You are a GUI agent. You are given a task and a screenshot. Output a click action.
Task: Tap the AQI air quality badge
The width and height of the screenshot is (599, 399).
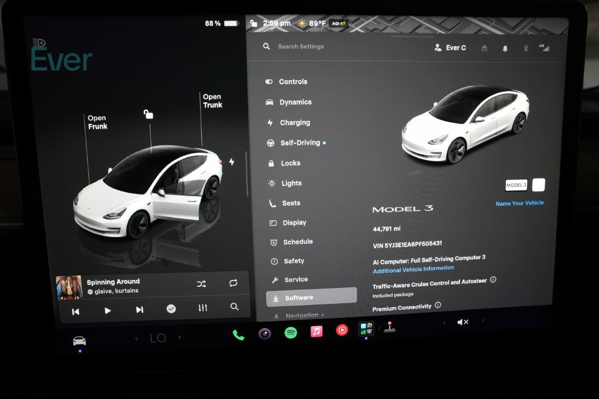pos(339,23)
